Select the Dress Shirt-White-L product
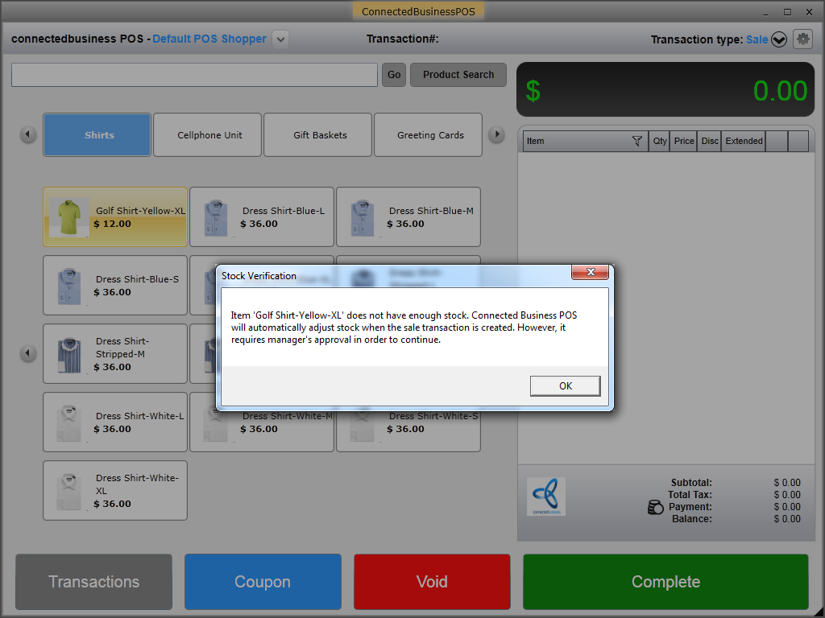This screenshot has width=825, height=618. (115, 422)
